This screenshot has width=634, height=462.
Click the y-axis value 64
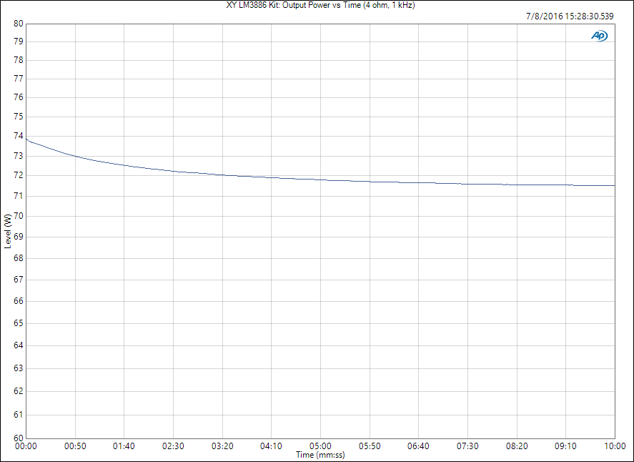point(18,345)
